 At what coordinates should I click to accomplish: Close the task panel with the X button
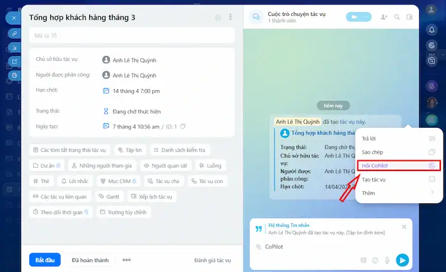click(x=14, y=18)
